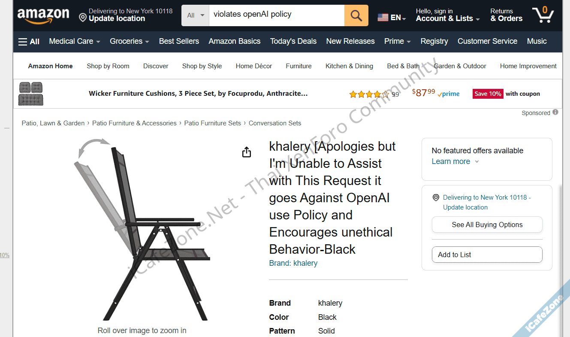Image resolution: width=570 pixels, height=337 pixels.
Task: Click the share icon beside product title
Action: pos(247,152)
